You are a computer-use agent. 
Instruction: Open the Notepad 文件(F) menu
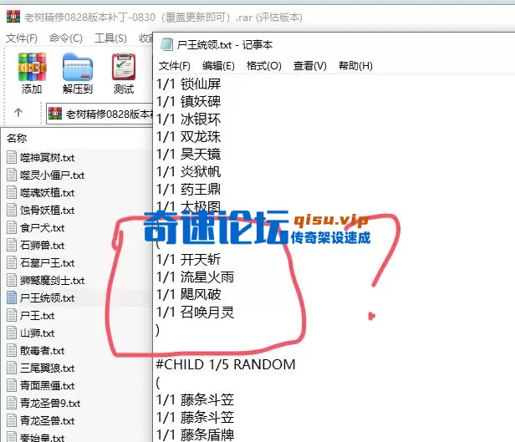pyautogui.click(x=175, y=66)
